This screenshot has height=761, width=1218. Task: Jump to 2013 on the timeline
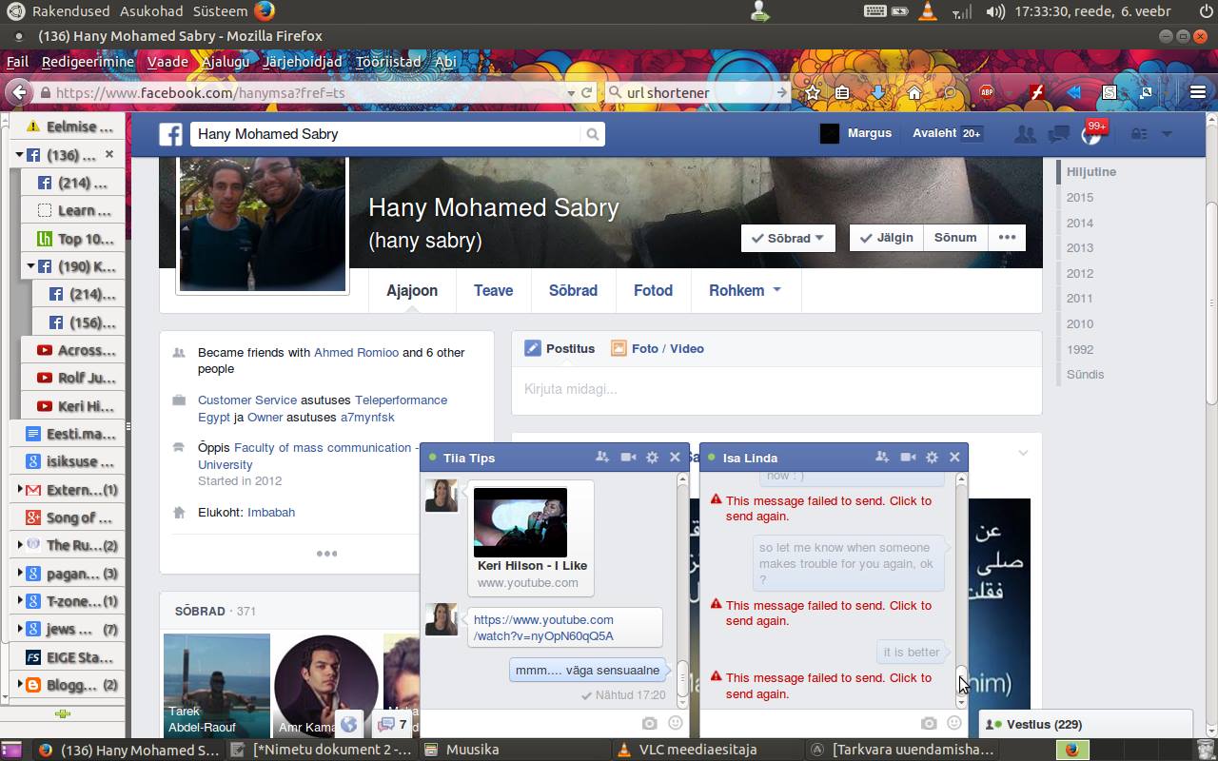1080,247
